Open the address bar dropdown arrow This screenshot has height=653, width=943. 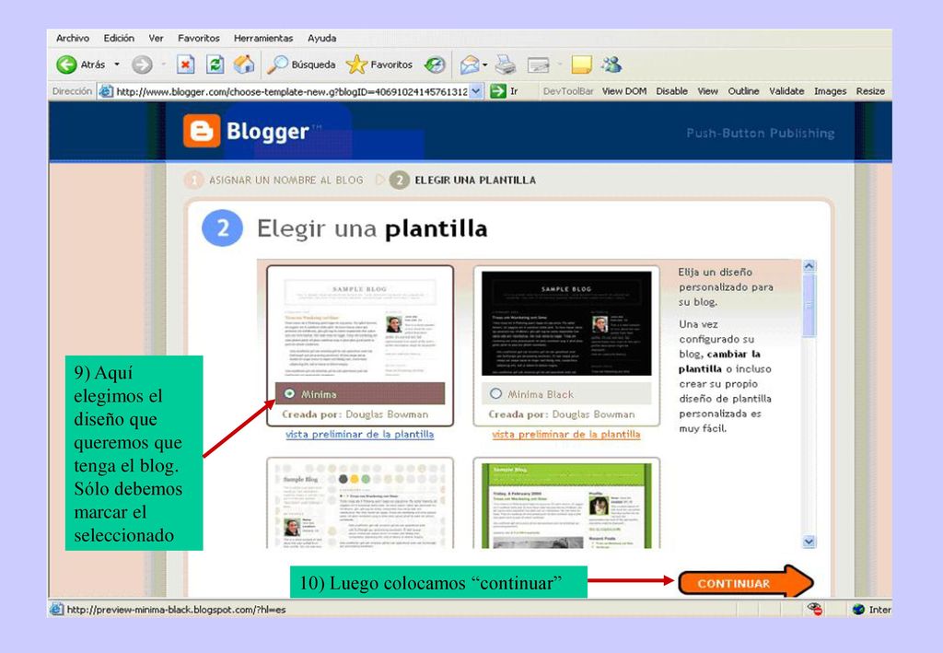pos(476,91)
